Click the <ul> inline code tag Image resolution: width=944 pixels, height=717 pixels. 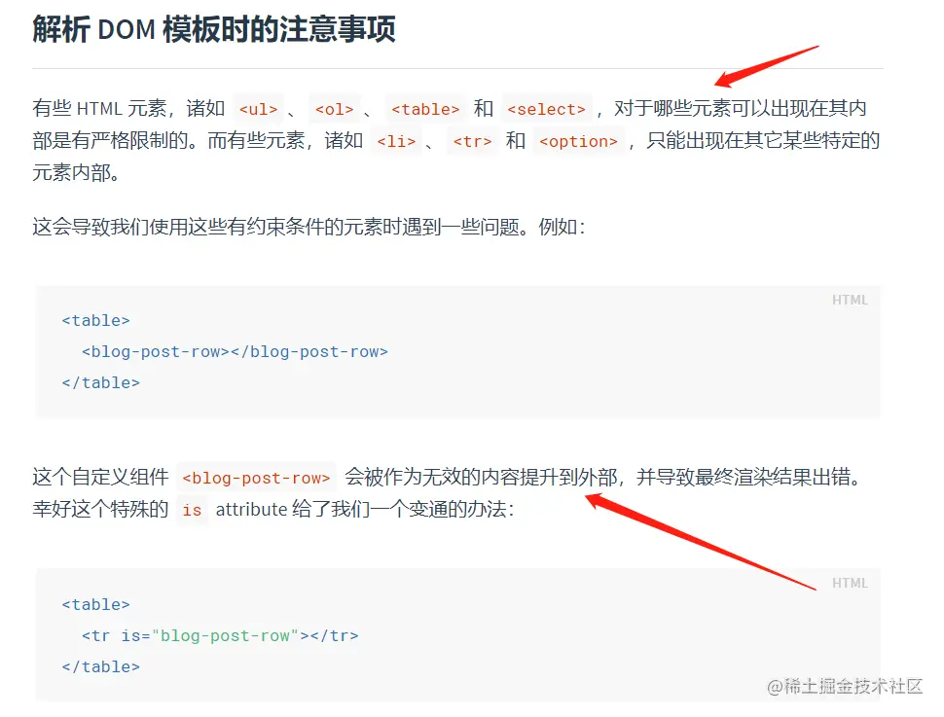pyautogui.click(x=258, y=109)
